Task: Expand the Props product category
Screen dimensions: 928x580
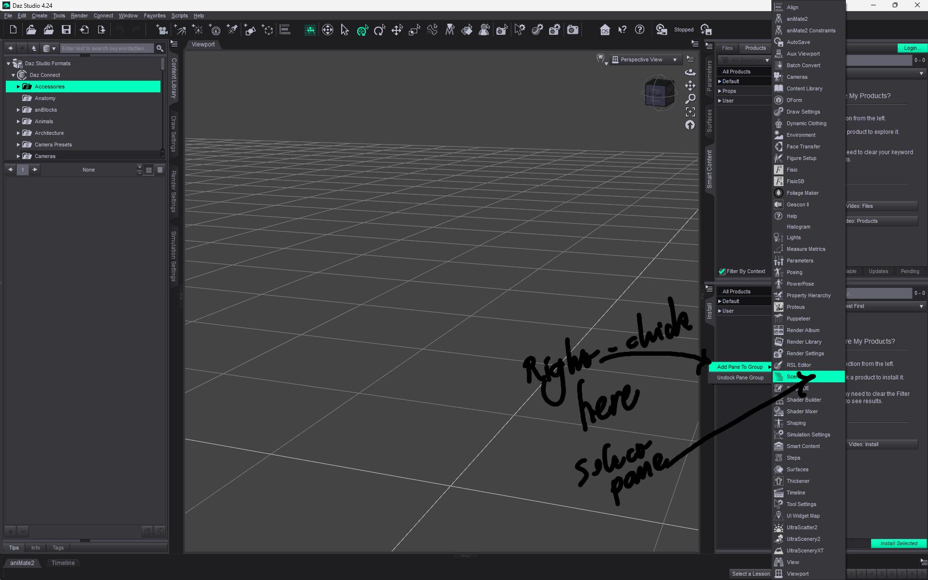Action: (x=720, y=91)
